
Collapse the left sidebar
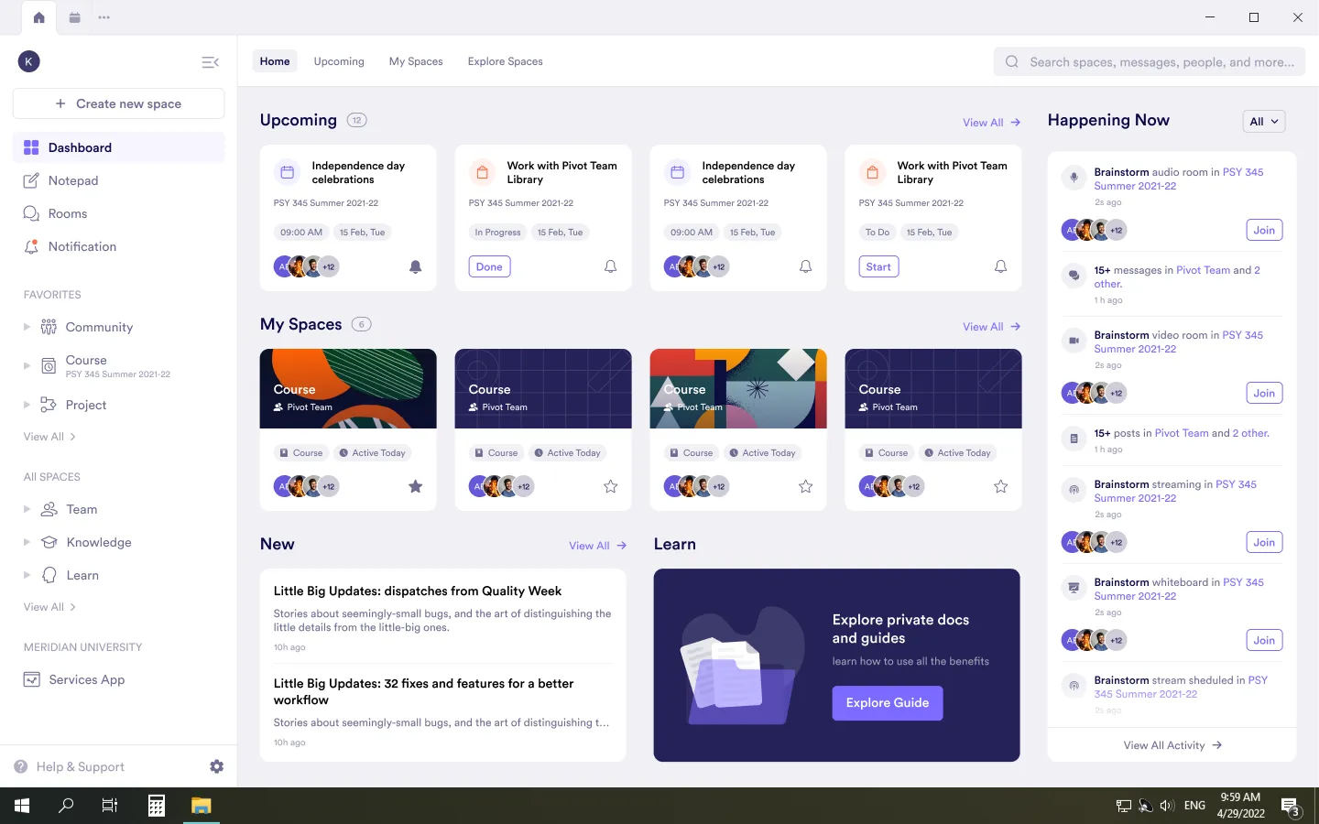click(x=211, y=62)
